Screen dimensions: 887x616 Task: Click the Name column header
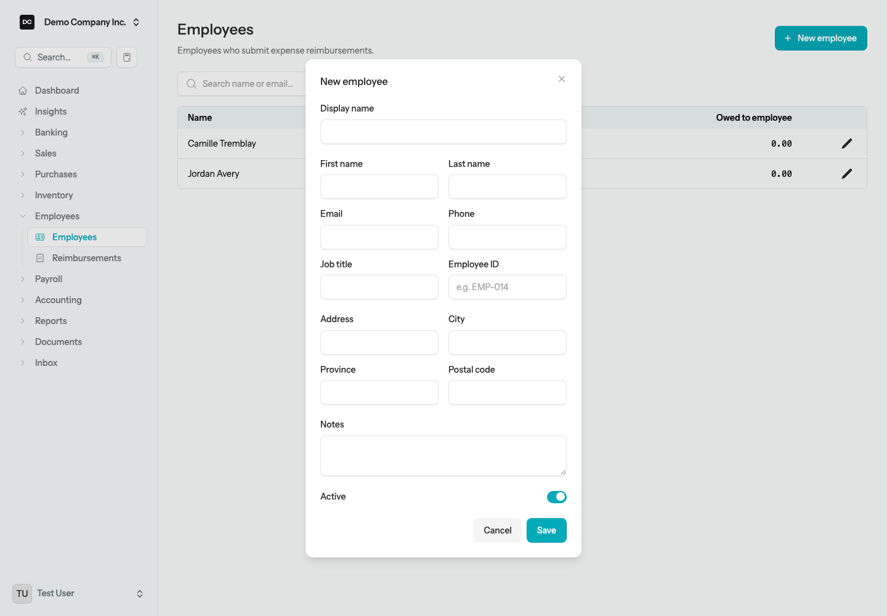click(200, 118)
